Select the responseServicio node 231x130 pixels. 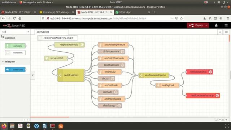[69, 45]
